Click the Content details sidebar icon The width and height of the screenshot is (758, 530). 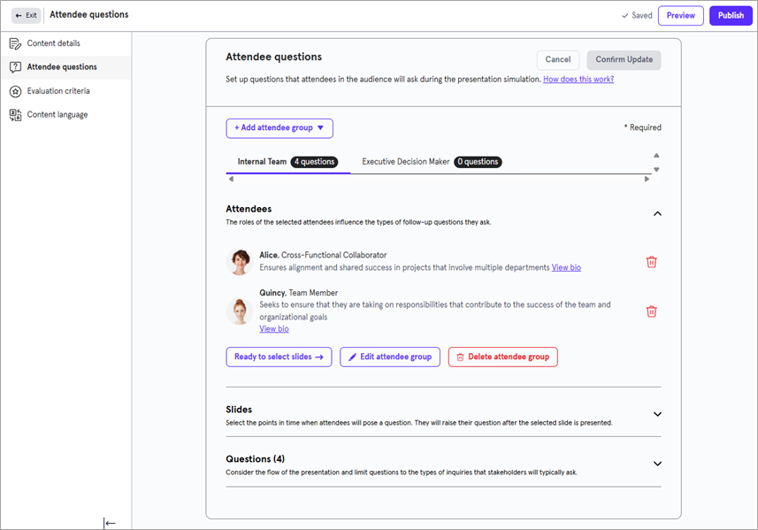pyautogui.click(x=15, y=43)
